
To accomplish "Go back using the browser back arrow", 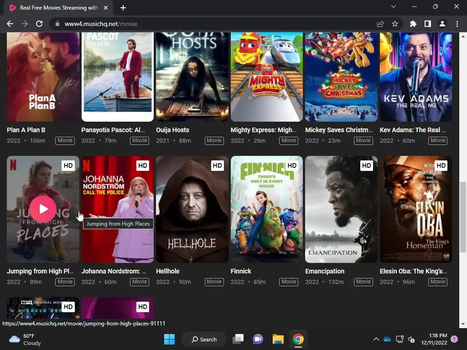I will pos(10,24).
